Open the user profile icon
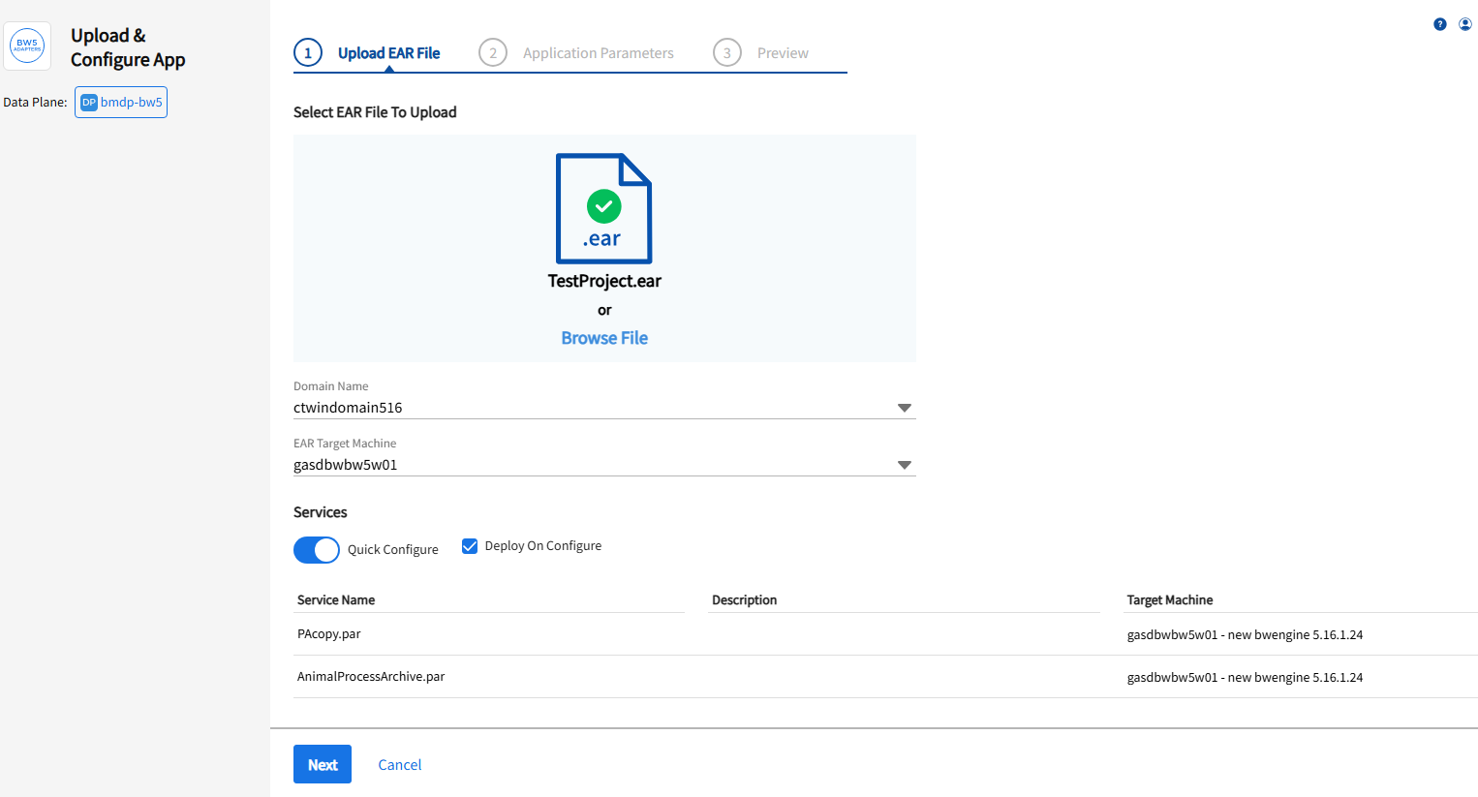This screenshot has width=1478, height=797. (1464, 24)
